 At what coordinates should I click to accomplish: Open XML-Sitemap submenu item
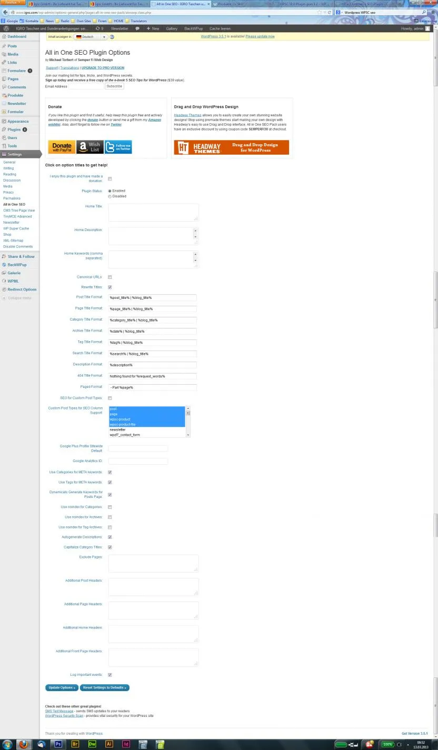click(x=13, y=241)
